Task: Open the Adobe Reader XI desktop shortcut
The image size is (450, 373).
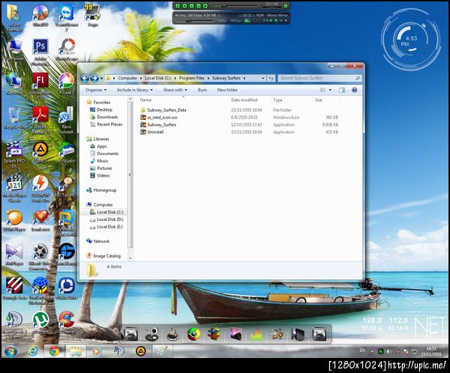Action: click(40, 121)
